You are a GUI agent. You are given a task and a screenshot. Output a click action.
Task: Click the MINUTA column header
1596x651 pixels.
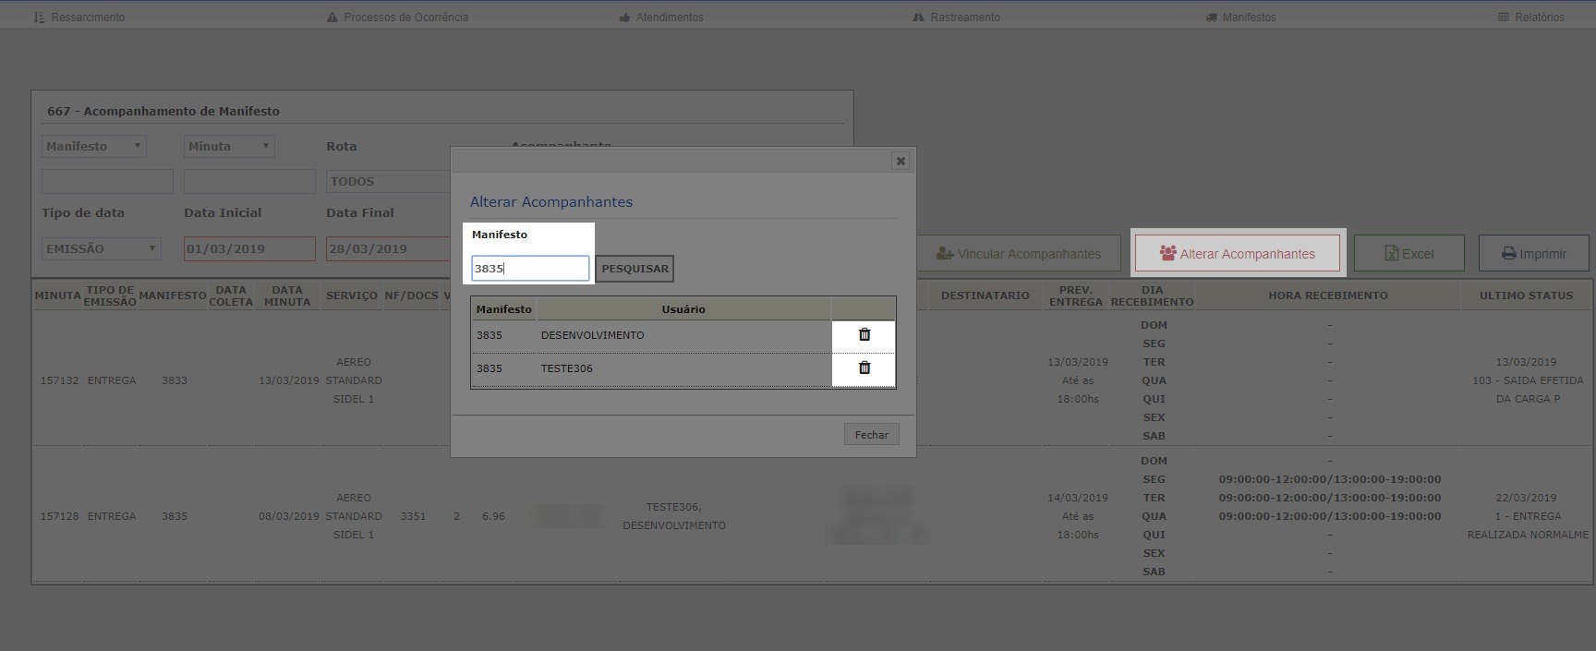[57, 295]
